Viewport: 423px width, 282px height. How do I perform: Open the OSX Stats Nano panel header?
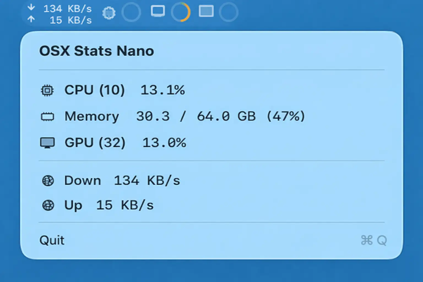(x=97, y=51)
